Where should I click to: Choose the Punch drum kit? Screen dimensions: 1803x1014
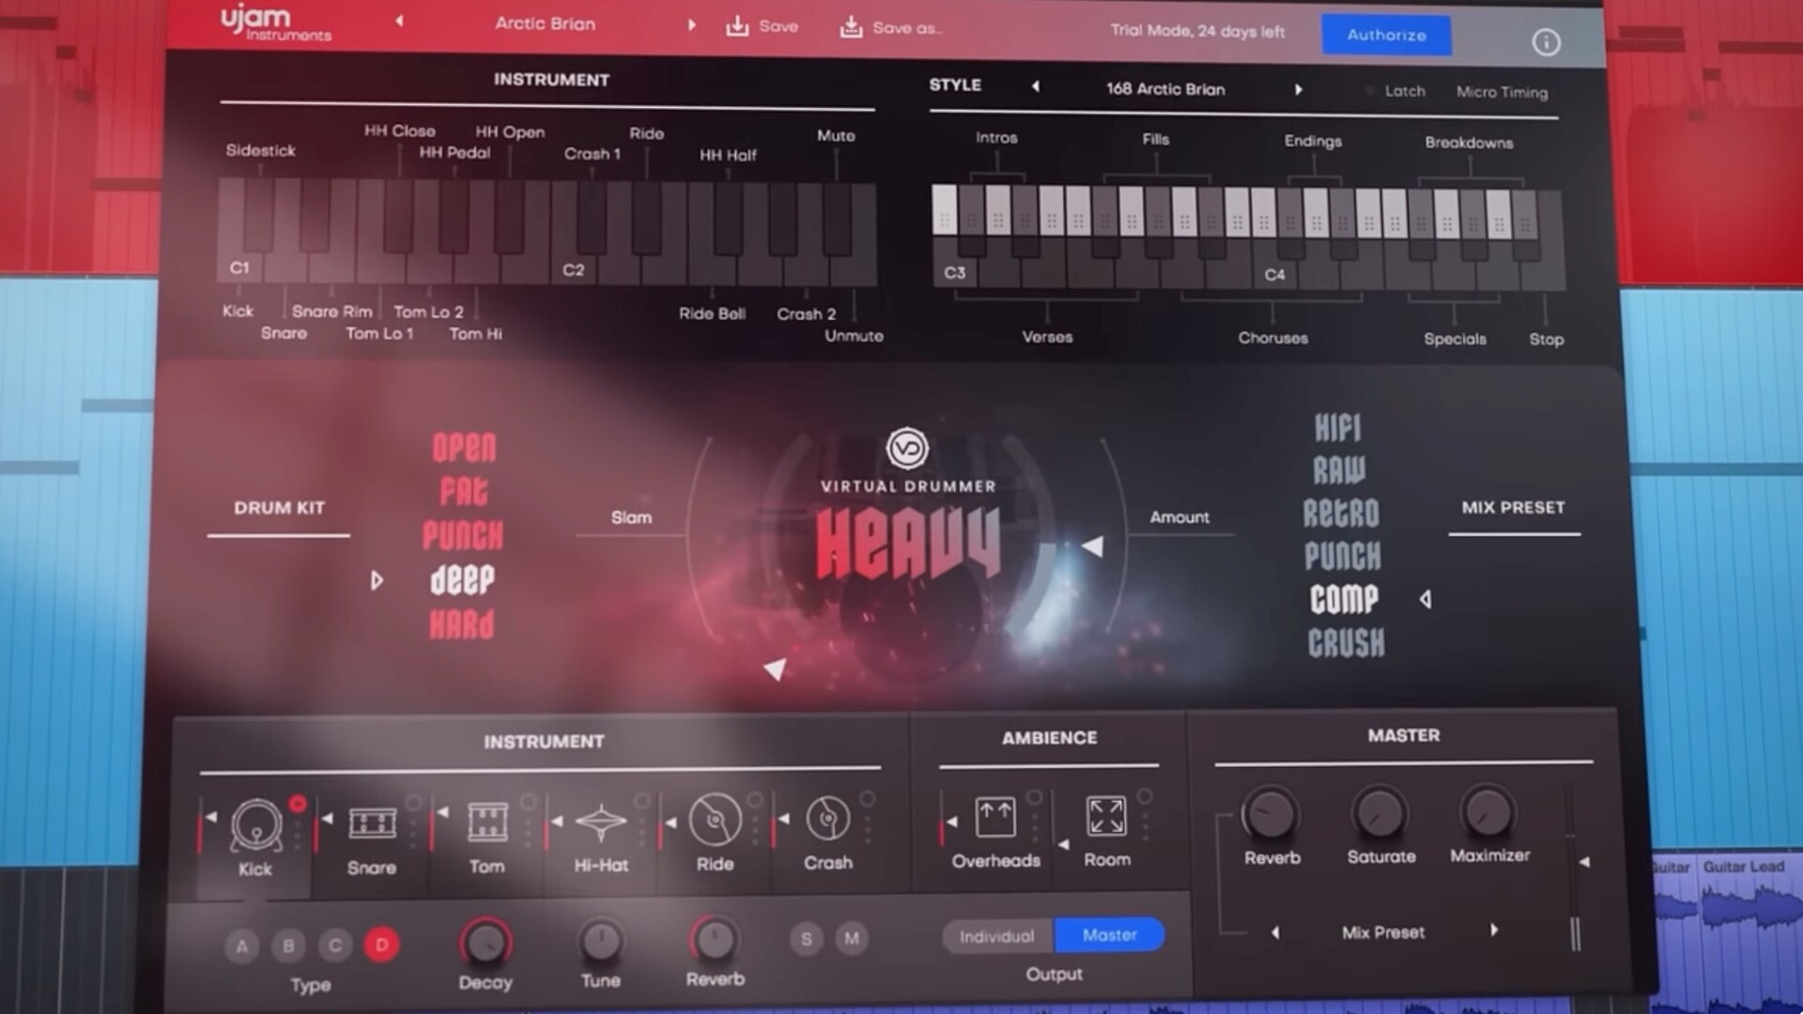[x=463, y=535]
